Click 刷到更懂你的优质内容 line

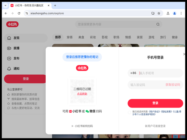(x=24, y=94)
